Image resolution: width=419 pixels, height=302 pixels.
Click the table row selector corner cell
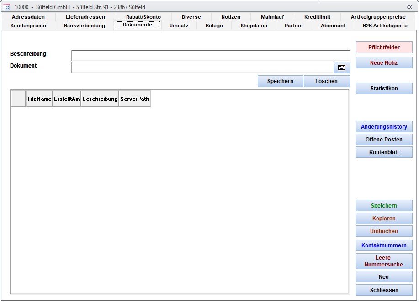click(x=18, y=99)
